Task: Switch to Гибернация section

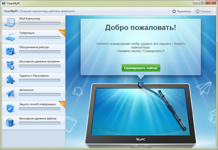Action: 34,37
